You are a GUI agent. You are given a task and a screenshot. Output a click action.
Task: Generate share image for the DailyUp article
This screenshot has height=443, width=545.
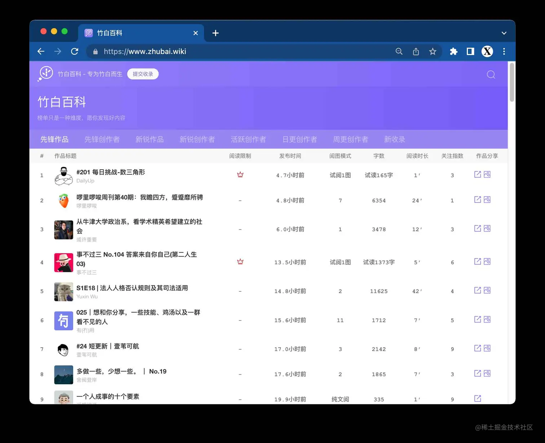point(487,174)
